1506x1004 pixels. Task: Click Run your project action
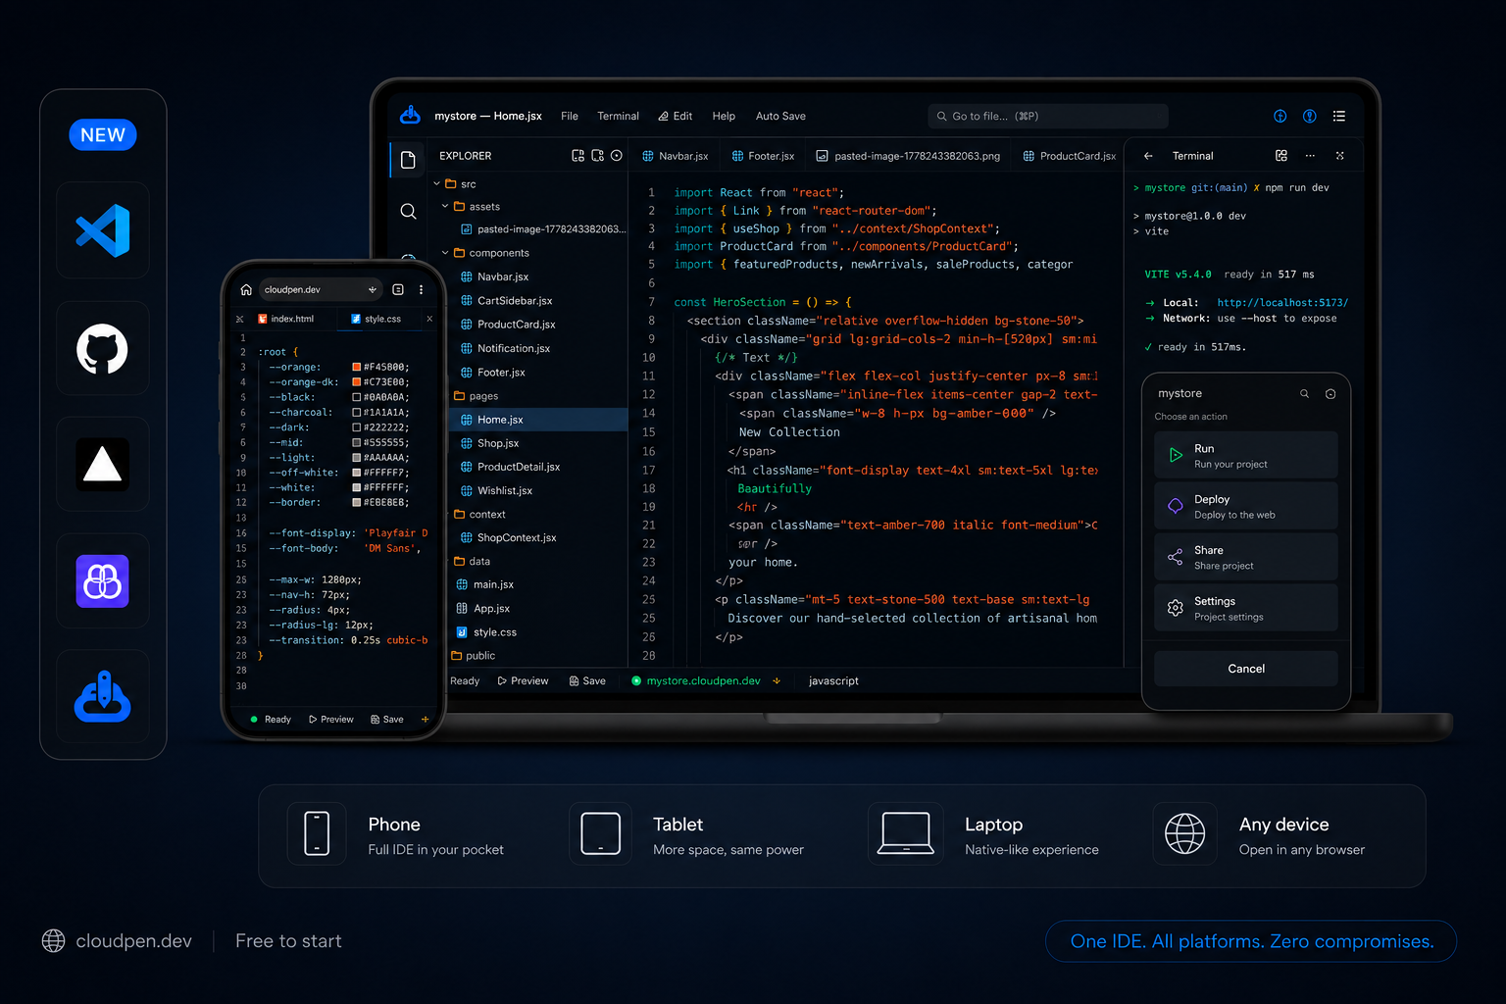click(x=1246, y=456)
